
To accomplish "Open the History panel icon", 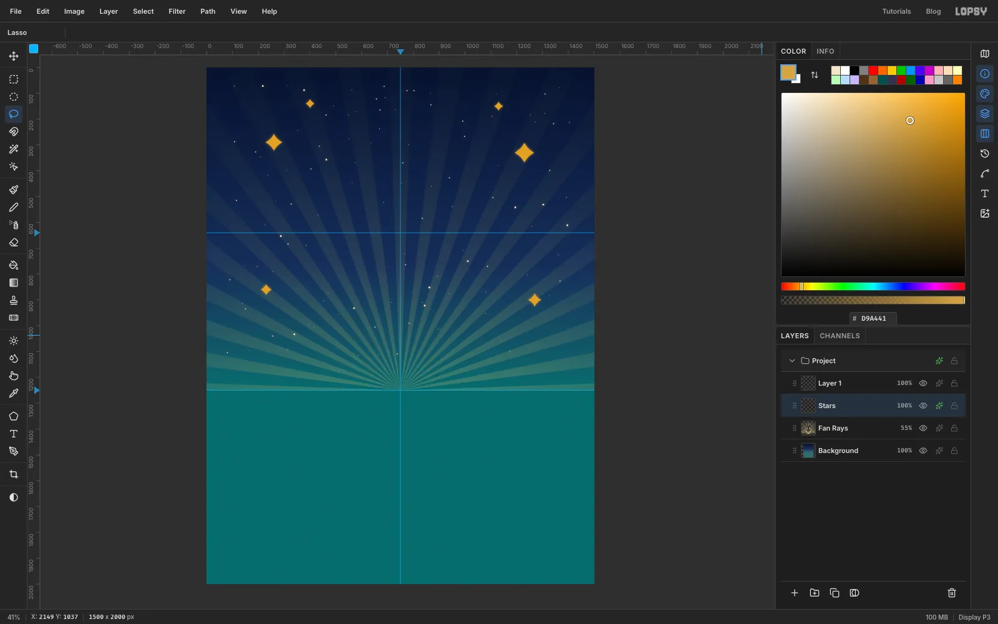I will tap(985, 154).
